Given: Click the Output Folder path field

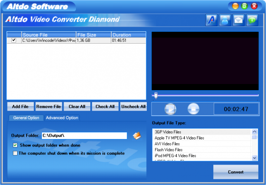Looking at the screenshot, I should (84, 136).
